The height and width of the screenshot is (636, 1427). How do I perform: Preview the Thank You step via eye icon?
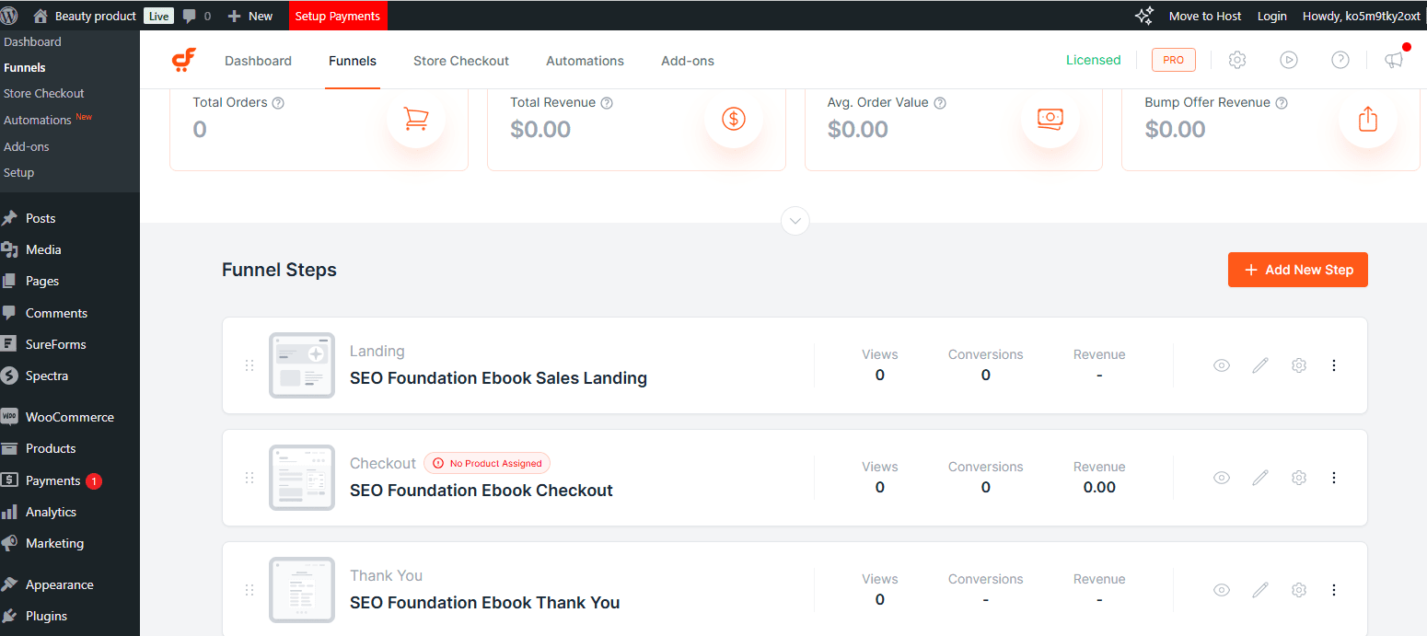[1222, 590]
